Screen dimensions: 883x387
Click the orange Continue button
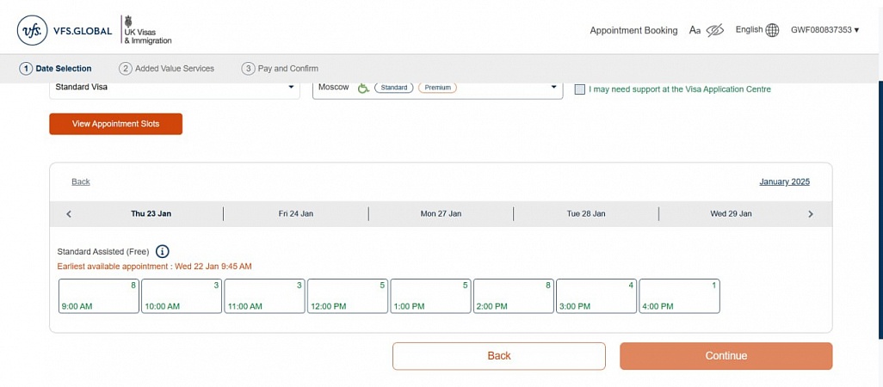[x=726, y=356]
